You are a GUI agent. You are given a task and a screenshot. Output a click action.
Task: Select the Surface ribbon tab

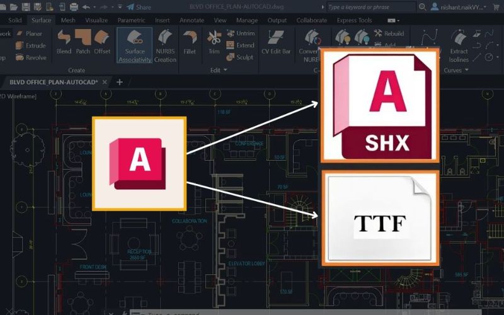coord(41,20)
